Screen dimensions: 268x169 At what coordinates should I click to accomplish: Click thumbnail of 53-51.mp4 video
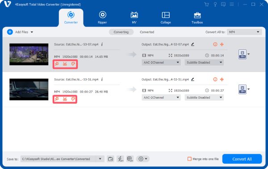point(29,89)
